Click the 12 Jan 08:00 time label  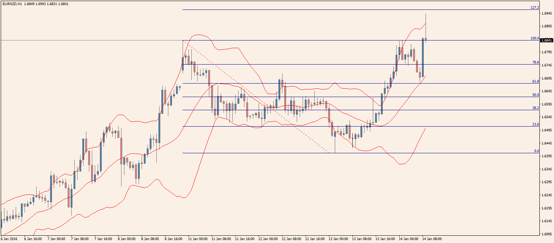click(291, 239)
